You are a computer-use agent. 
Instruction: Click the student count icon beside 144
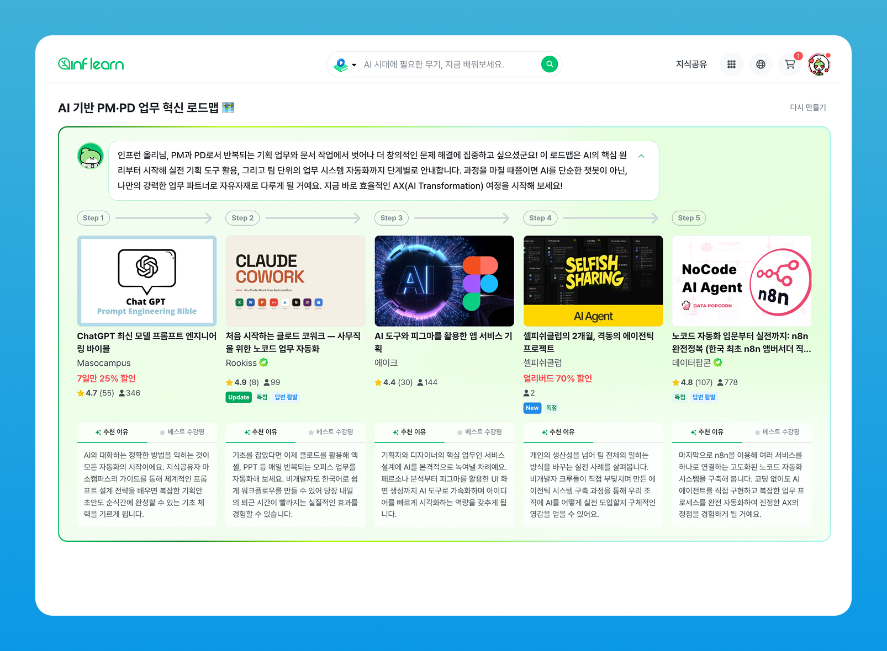(420, 382)
